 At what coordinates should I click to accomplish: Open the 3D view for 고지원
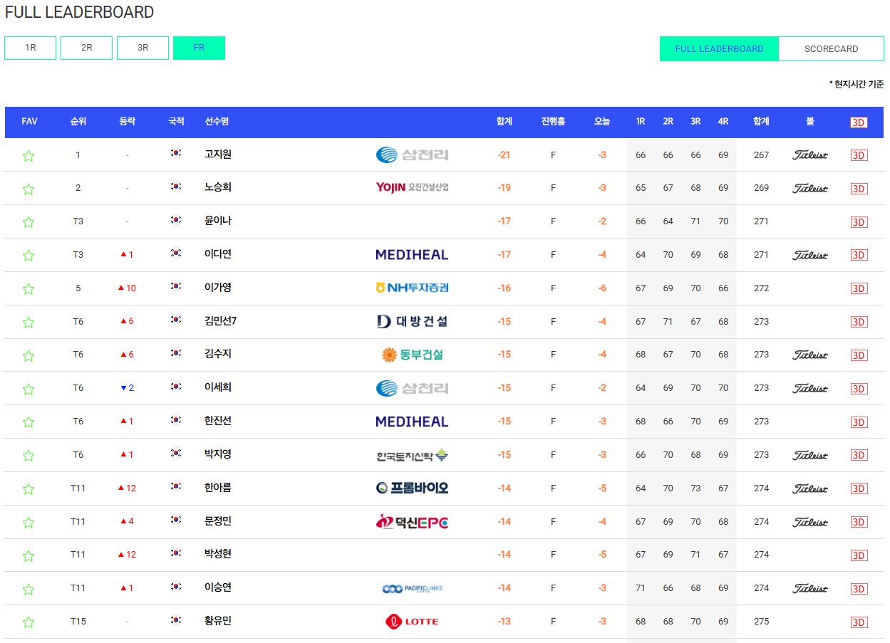859,155
